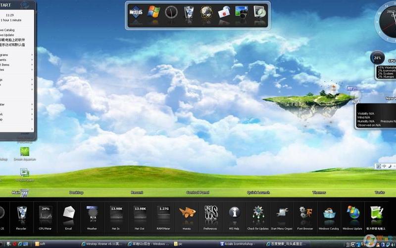This screenshot has height=248, width=396.
Task: Expand the Documents submenu arrow
Action: (x=32, y=60)
